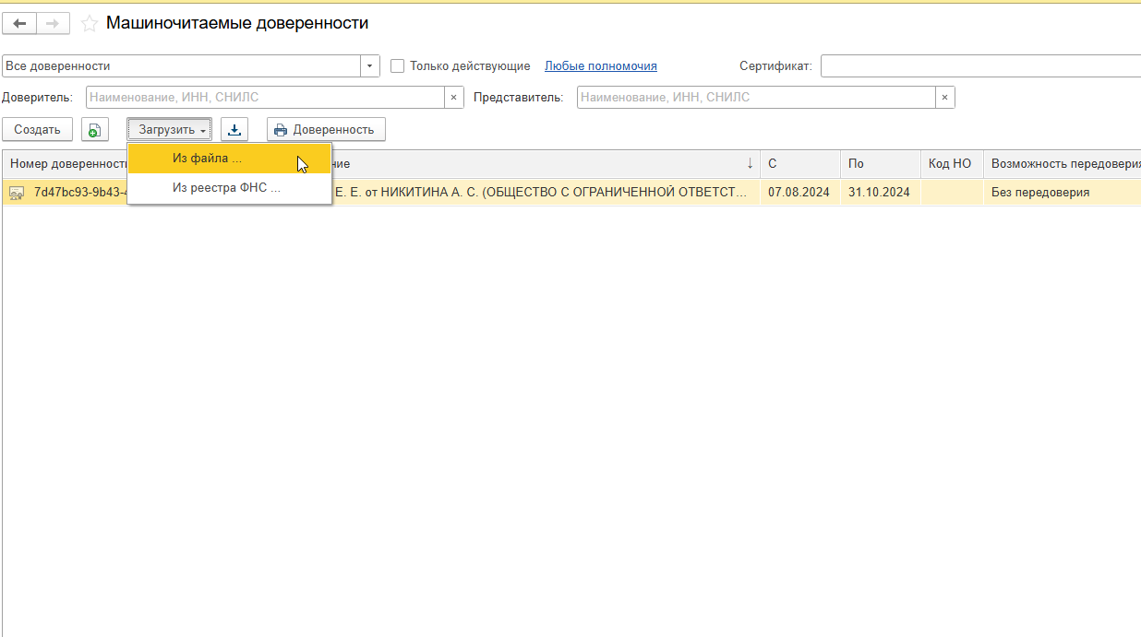Select Из файла ... menu item

coord(207,159)
